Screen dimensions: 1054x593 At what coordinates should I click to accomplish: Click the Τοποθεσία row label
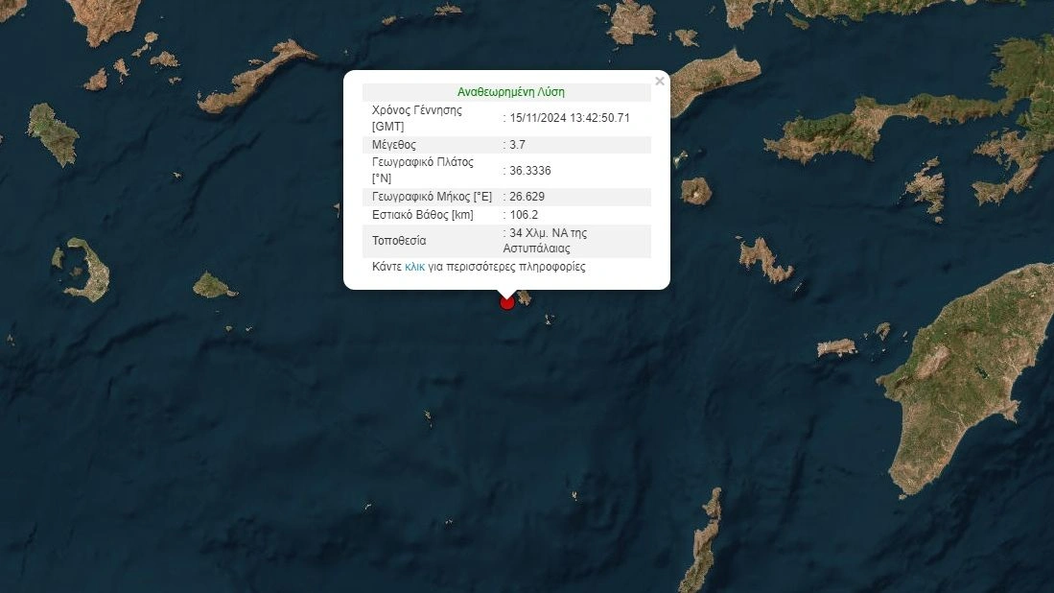click(399, 241)
